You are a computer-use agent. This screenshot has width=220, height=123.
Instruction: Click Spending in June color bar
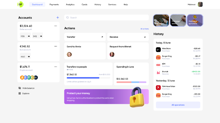click(x=131, y=82)
